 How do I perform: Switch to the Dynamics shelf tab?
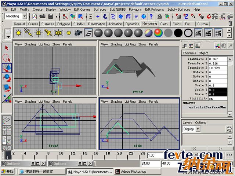(132, 24)
